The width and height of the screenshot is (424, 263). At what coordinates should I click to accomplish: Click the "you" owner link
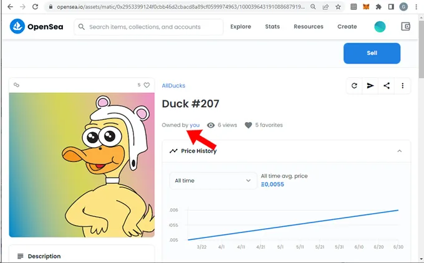coord(195,125)
